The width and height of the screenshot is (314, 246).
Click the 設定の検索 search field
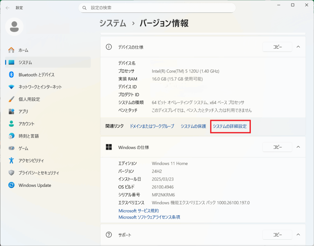point(157,8)
